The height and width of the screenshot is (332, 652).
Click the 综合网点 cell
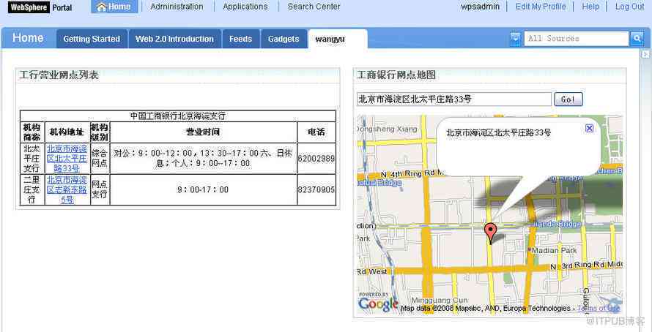click(100, 159)
